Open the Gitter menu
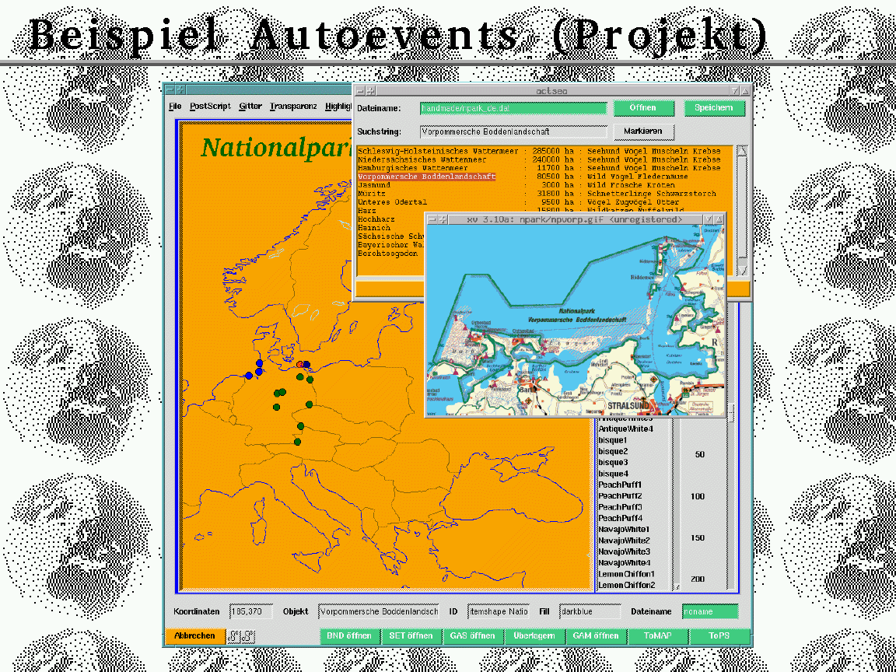 [x=250, y=106]
